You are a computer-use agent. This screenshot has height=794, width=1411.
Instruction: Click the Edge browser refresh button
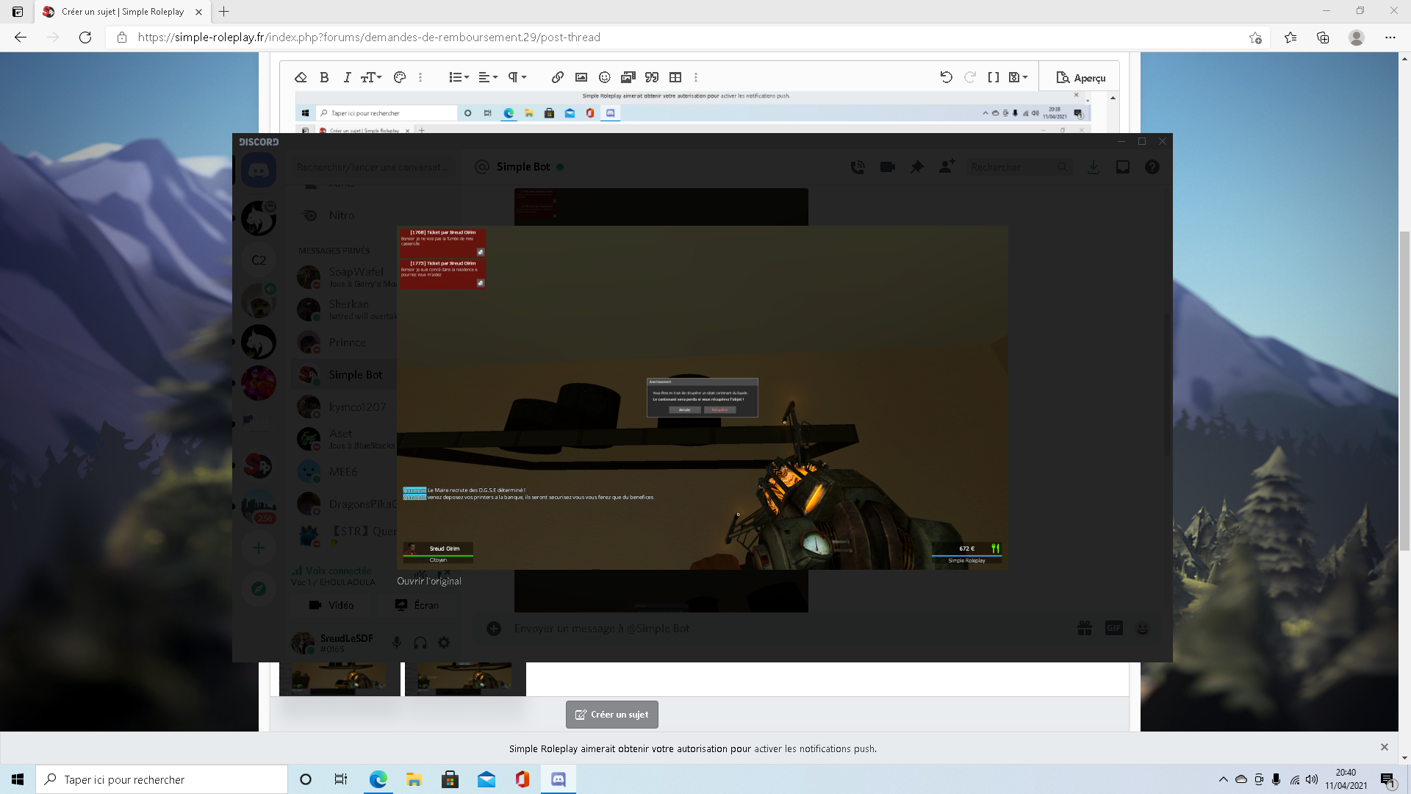85,37
